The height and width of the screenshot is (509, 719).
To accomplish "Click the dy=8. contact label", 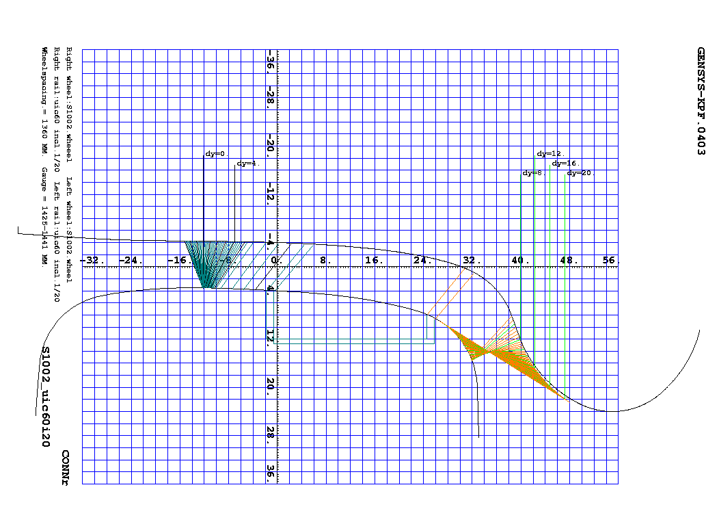I will [x=533, y=173].
